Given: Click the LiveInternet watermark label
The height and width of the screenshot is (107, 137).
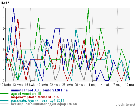Looking at the screenshot, I should pos(125,104).
